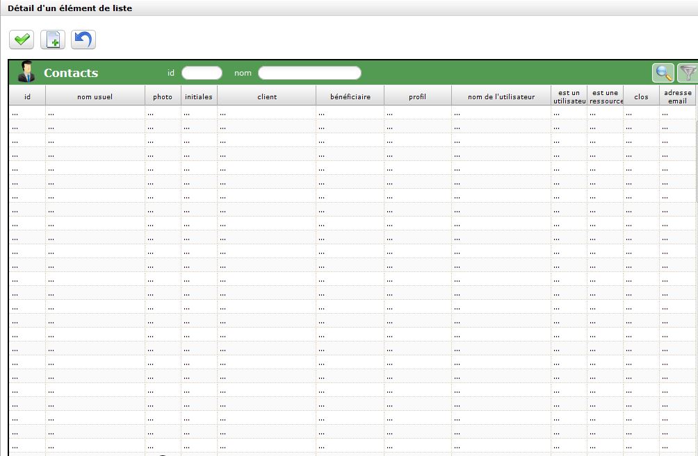Sort by the nom usuel column
Screen dimensions: 698x456
[95, 96]
